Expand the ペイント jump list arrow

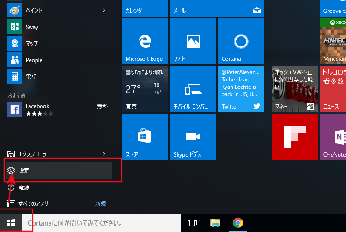coord(104,10)
